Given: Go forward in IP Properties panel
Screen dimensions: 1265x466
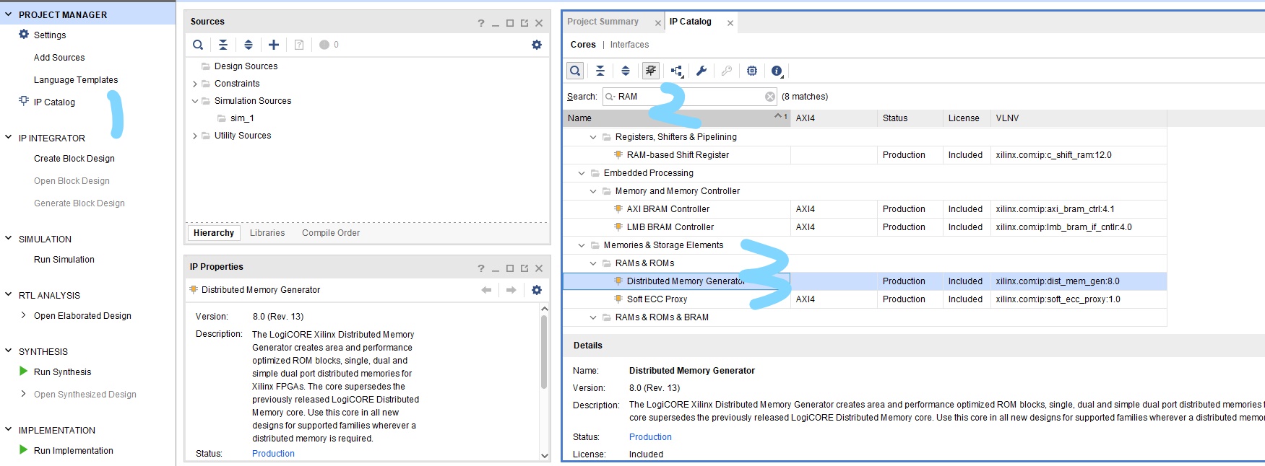Looking at the screenshot, I should (x=511, y=290).
